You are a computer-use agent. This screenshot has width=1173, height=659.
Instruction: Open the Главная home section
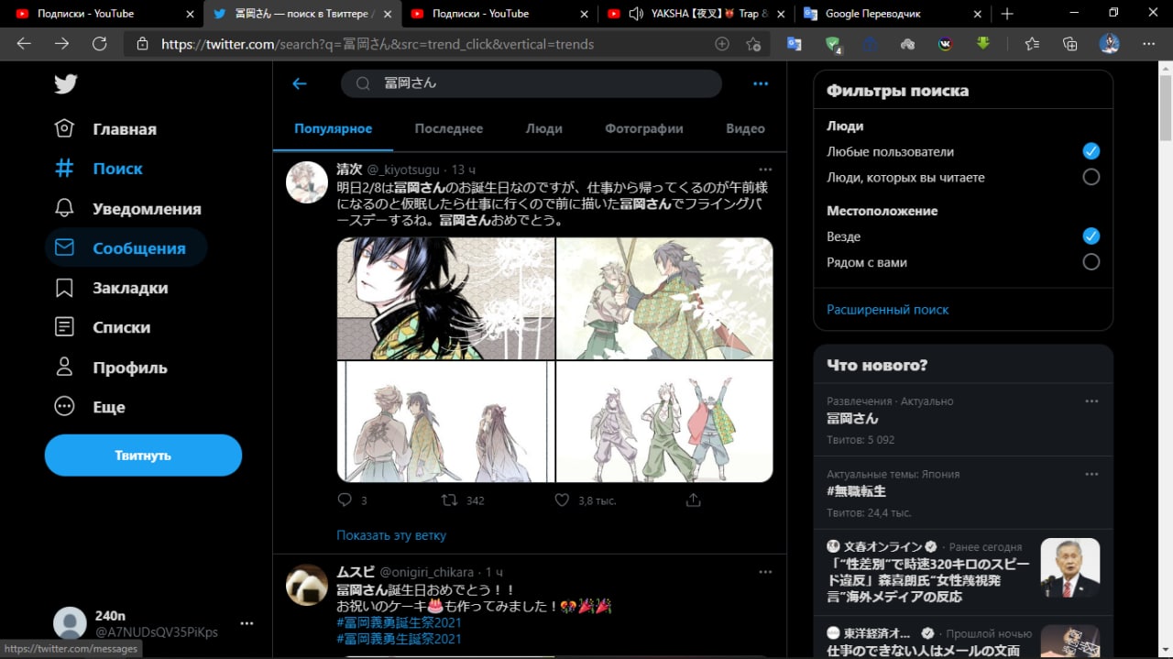[105, 129]
